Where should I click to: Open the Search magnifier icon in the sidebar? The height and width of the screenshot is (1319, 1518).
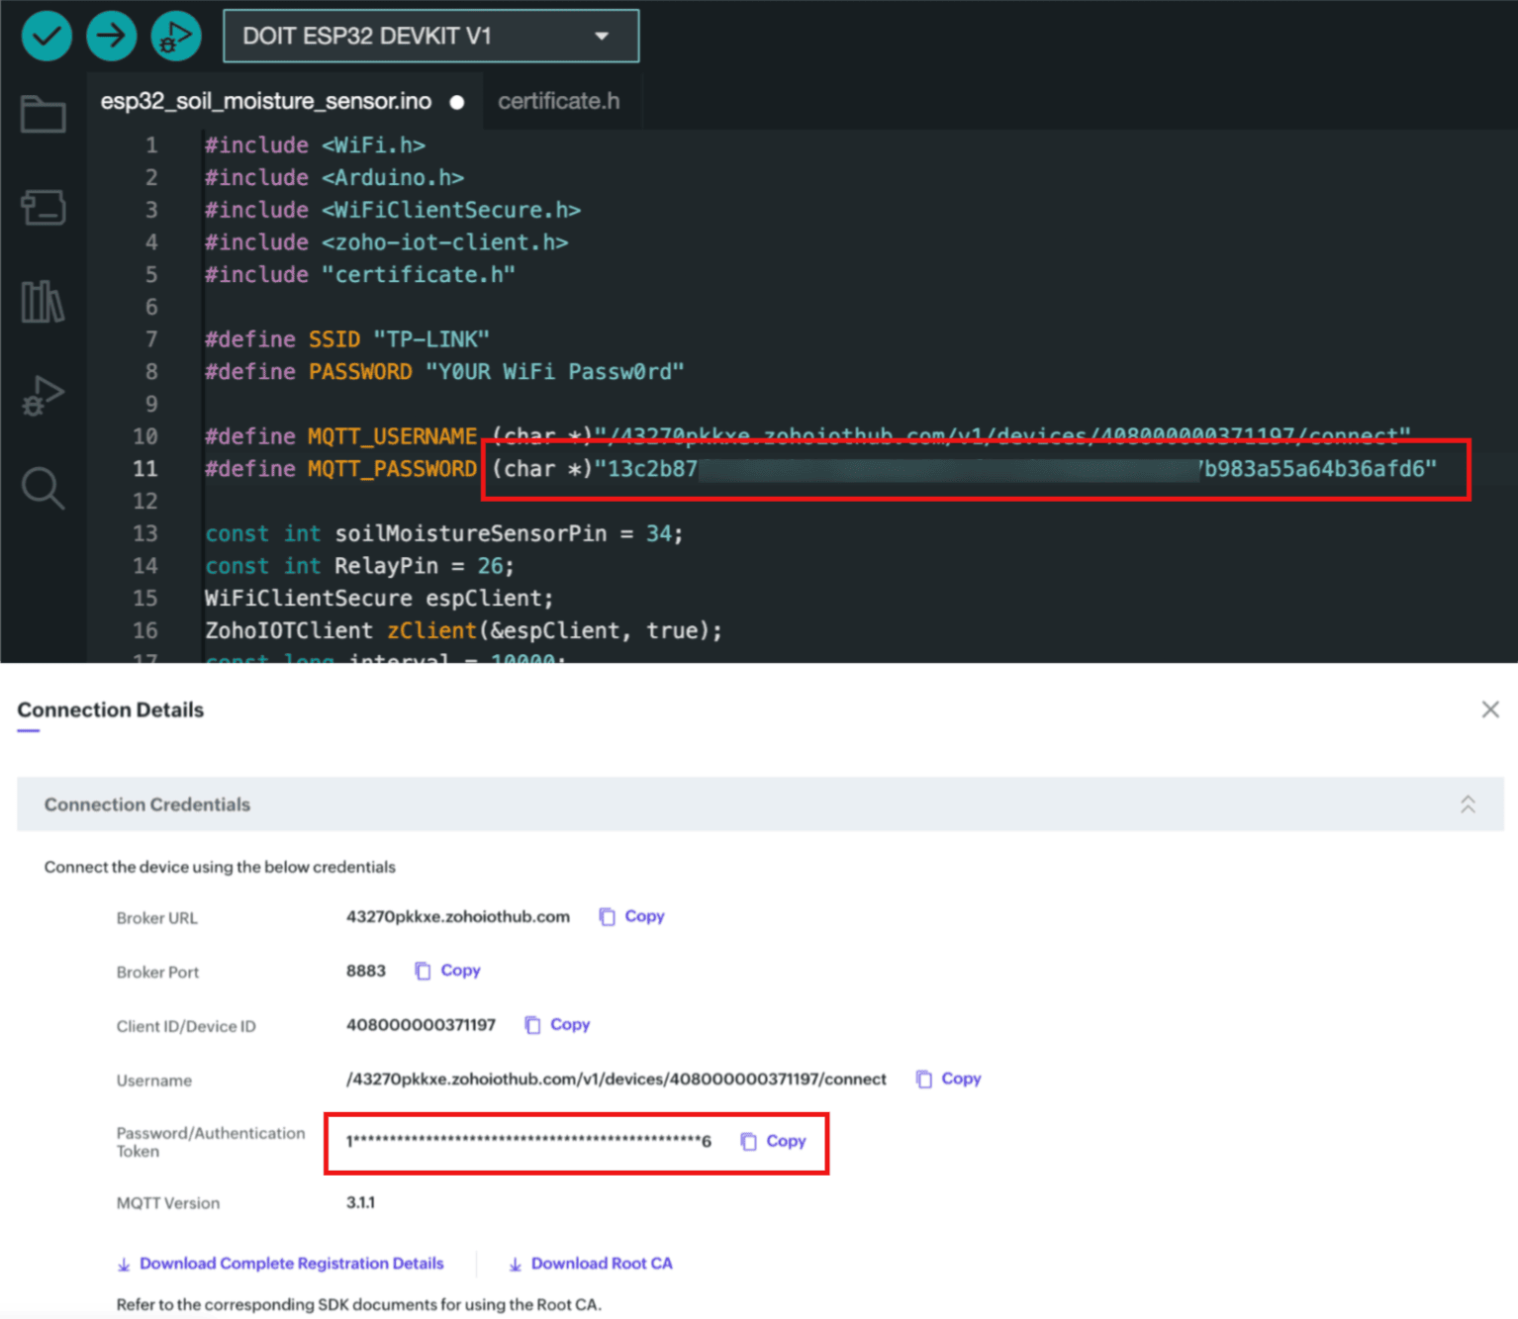pos(44,489)
